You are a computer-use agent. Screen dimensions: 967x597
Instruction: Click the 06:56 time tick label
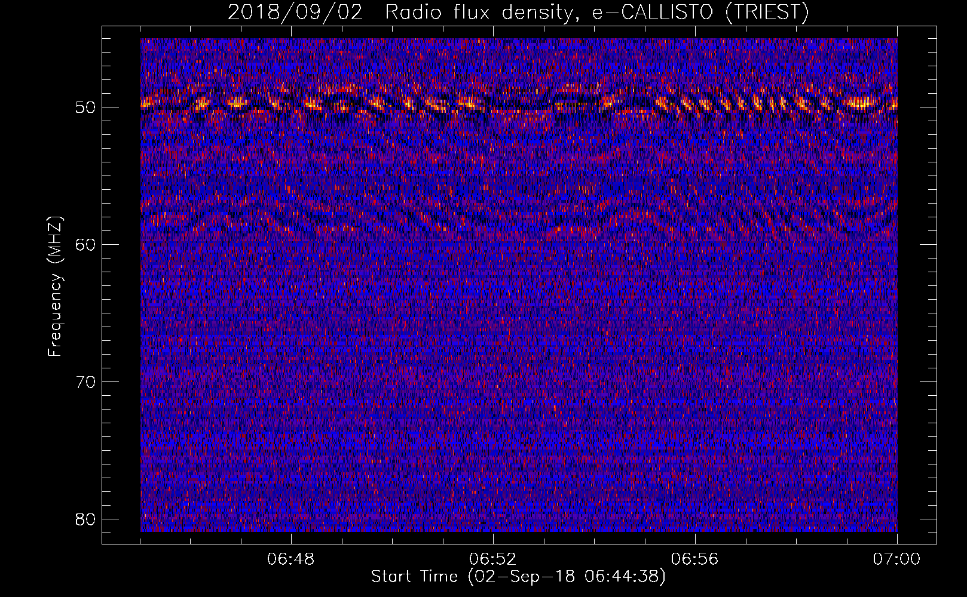point(695,559)
